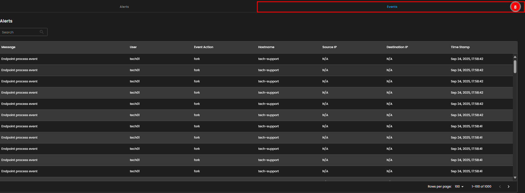Sort by Hostname column header

[266, 47]
